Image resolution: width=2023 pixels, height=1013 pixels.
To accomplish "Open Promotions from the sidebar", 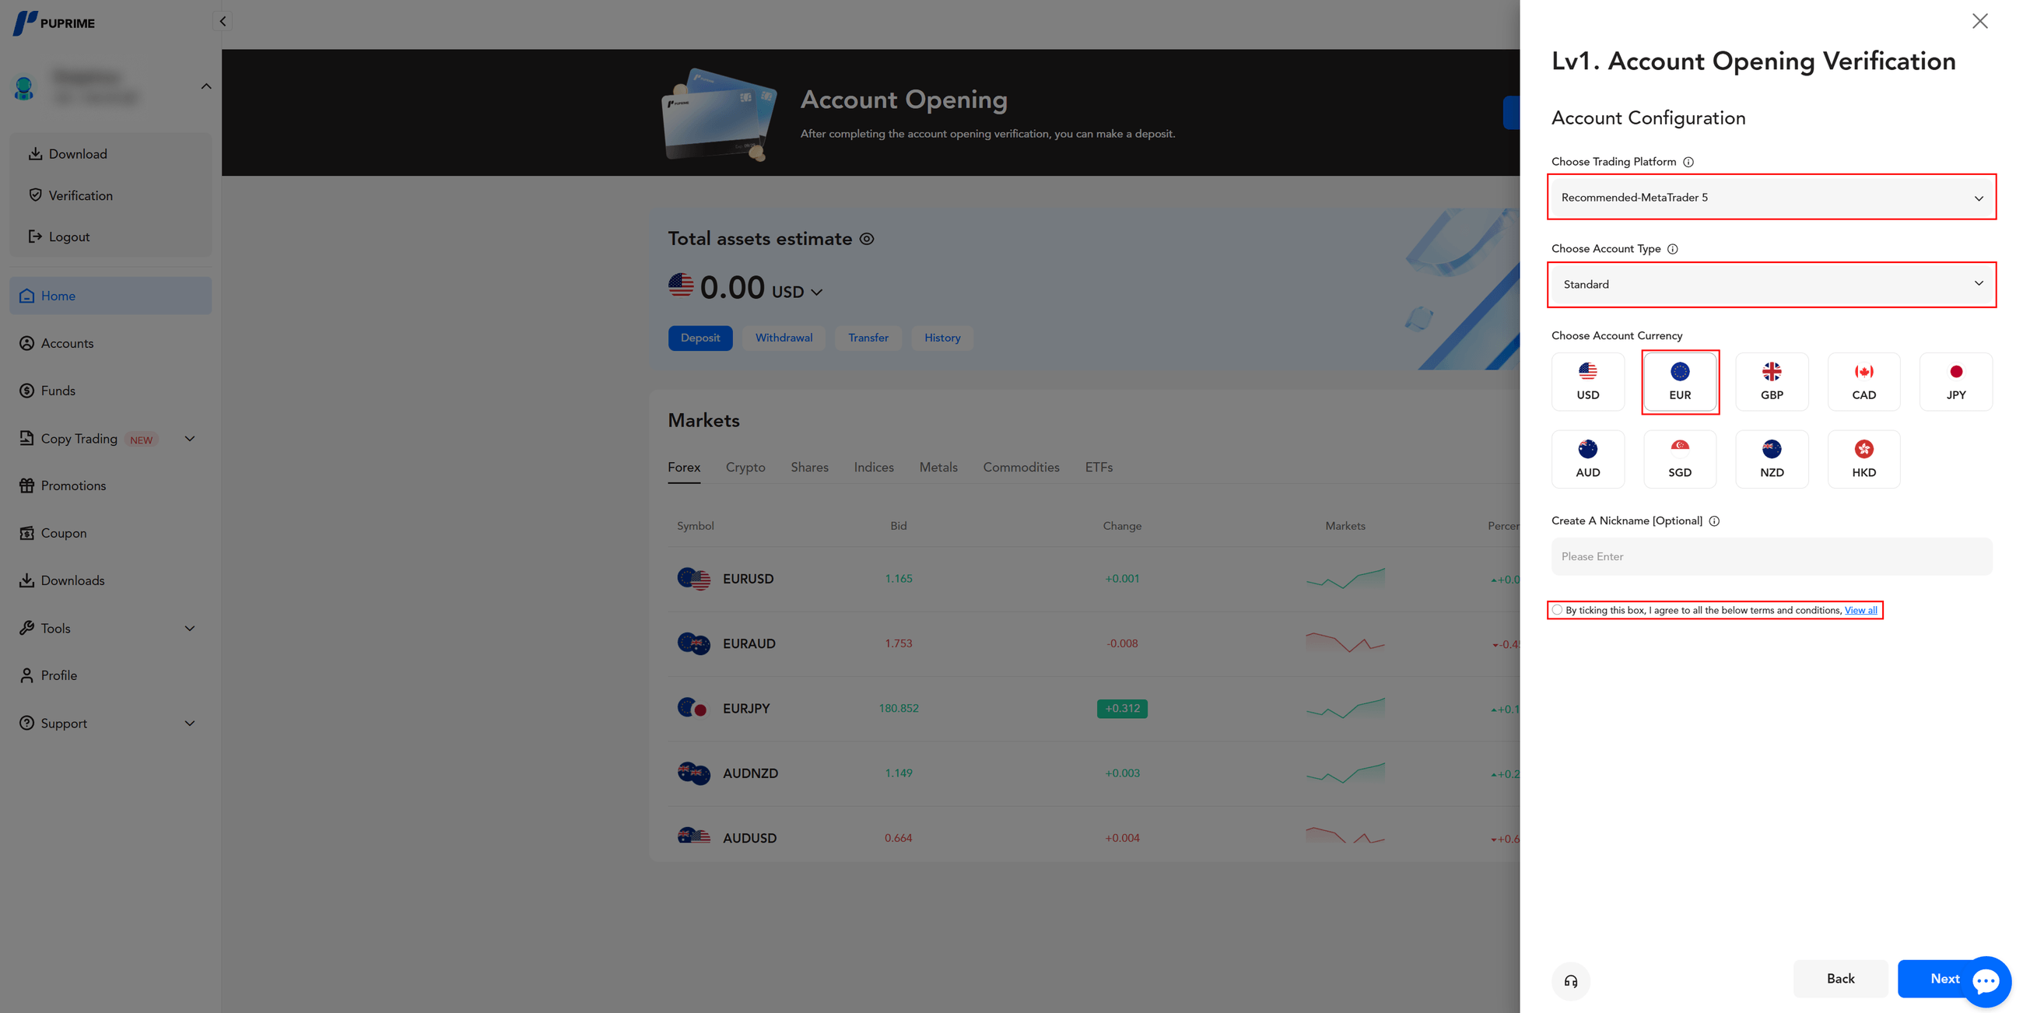I will (73, 485).
